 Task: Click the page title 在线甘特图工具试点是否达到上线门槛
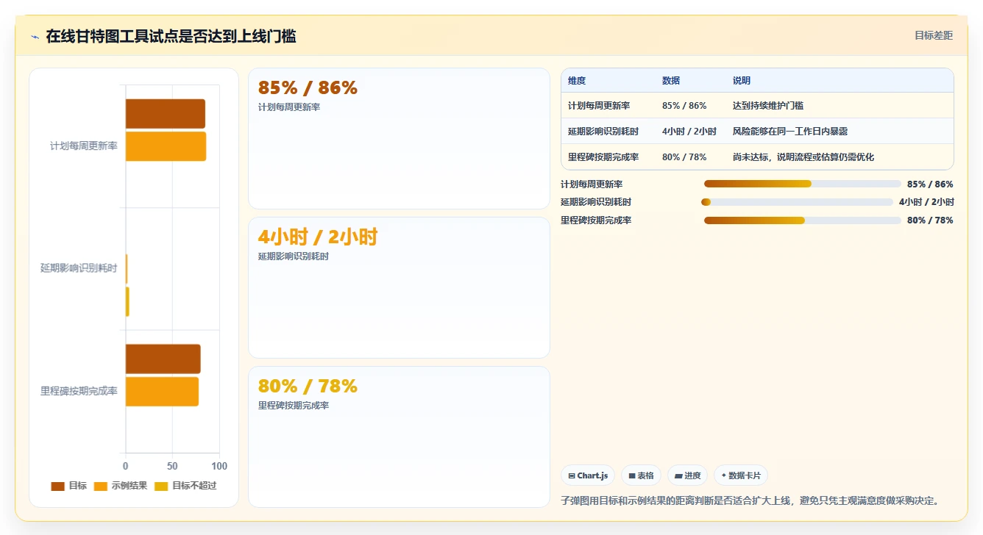(171, 36)
